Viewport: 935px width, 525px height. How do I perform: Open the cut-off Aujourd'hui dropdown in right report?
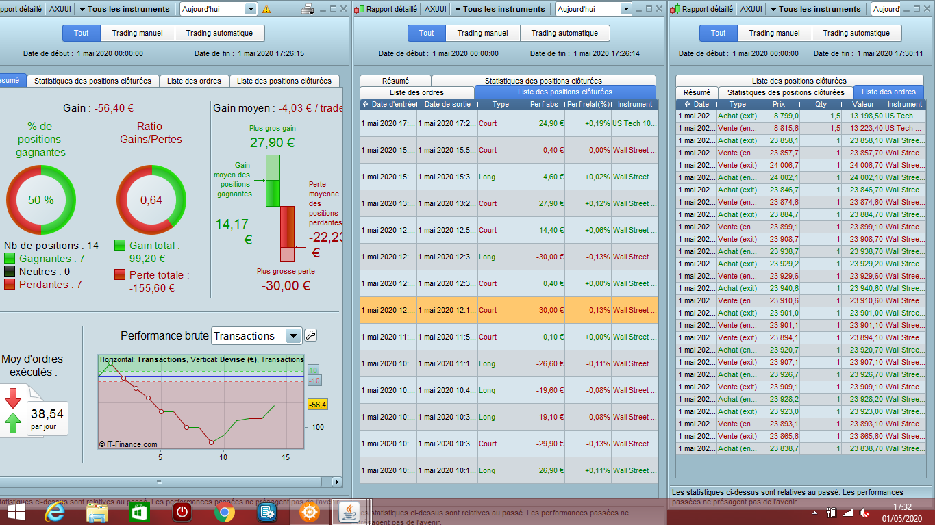(x=886, y=9)
